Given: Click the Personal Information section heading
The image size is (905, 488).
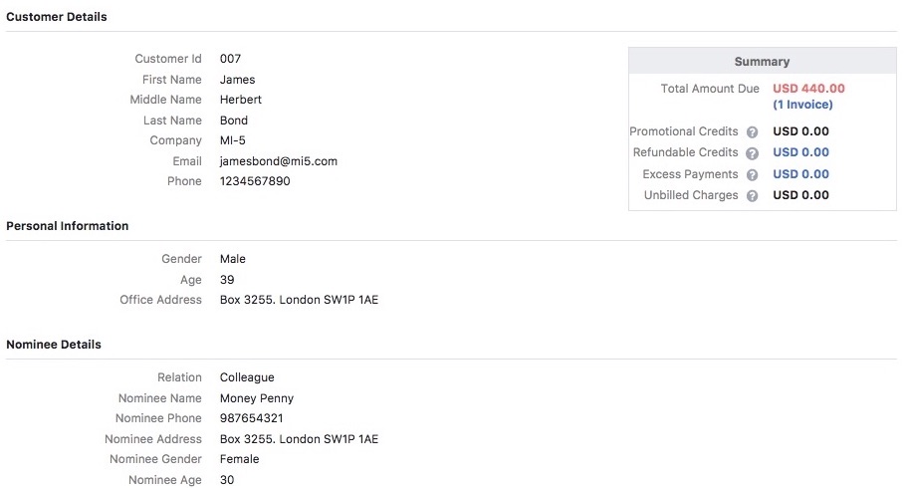Looking at the screenshot, I should (68, 226).
